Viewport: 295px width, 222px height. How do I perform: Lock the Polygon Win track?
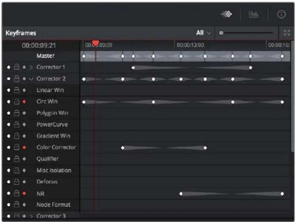tap(17, 113)
